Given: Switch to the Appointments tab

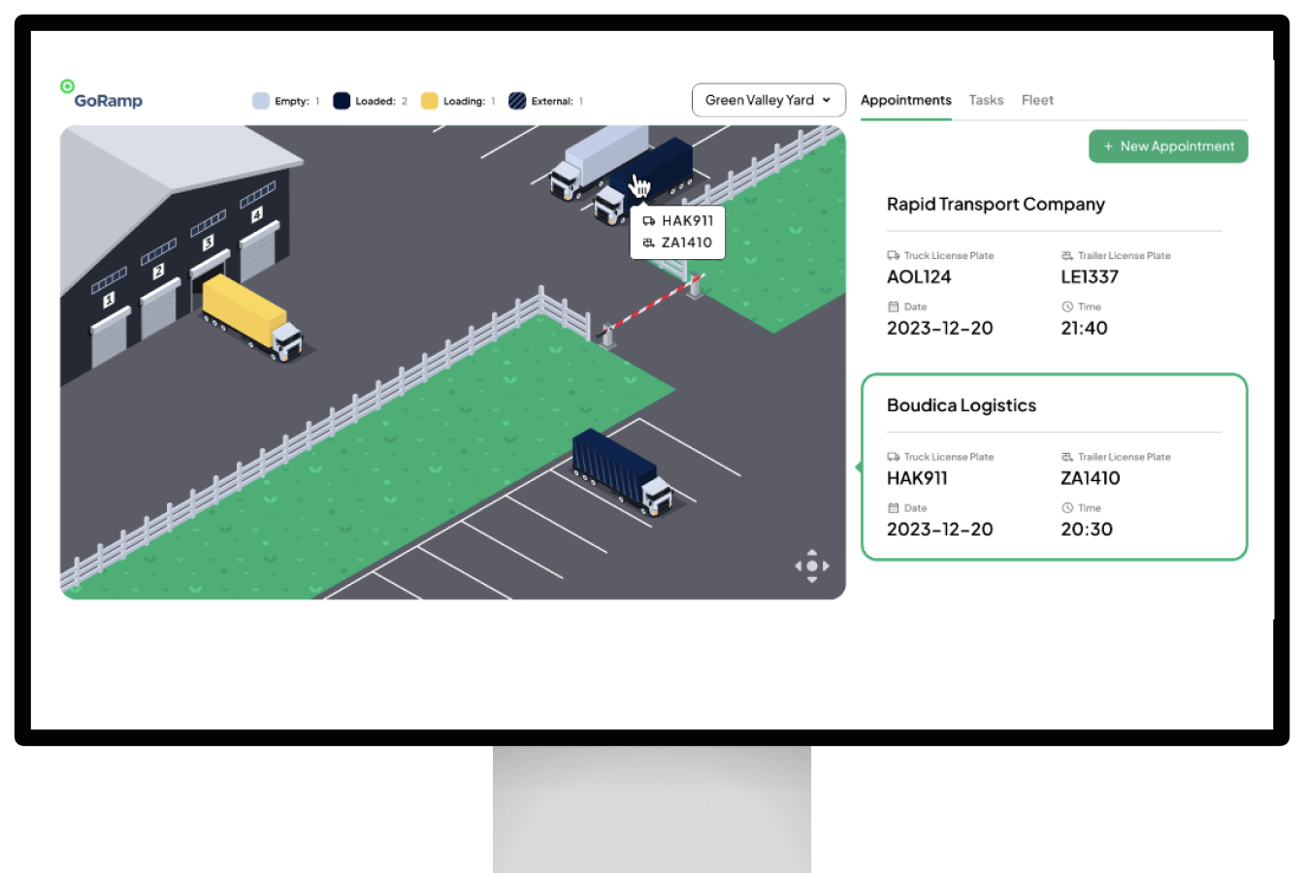Looking at the screenshot, I should click(906, 100).
